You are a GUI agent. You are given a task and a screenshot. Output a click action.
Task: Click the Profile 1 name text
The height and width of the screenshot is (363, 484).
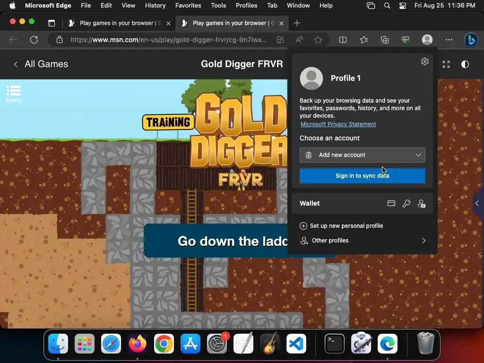(346, 78)
